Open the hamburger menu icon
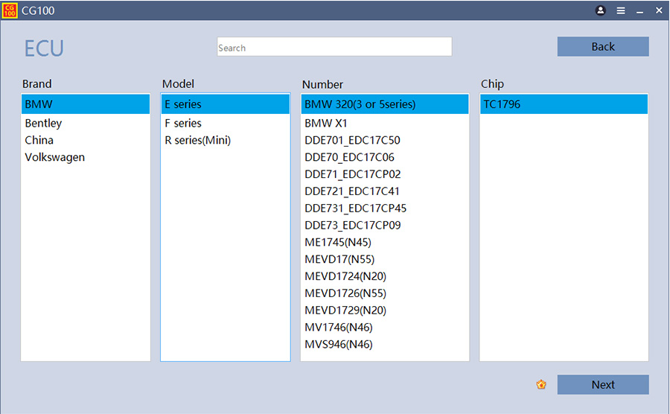The width and height of the screenshot is (670, 414). click(621, 10)
